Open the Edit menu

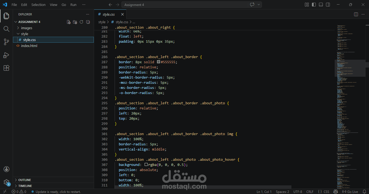tap(24, 5)
